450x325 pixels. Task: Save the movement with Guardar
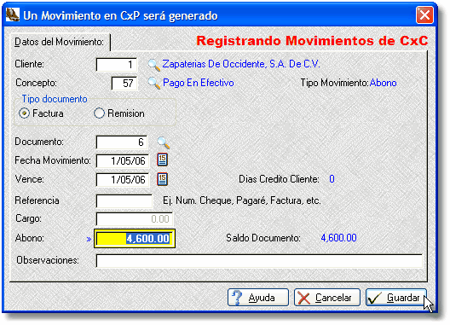point(396,298)
